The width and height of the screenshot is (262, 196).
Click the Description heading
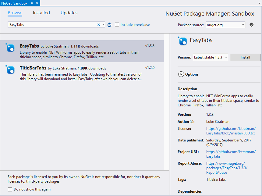pyautogui.click(x=187, y=89)
